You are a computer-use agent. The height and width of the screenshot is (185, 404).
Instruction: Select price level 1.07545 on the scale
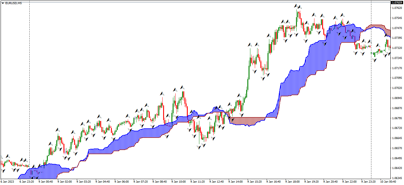397,18
